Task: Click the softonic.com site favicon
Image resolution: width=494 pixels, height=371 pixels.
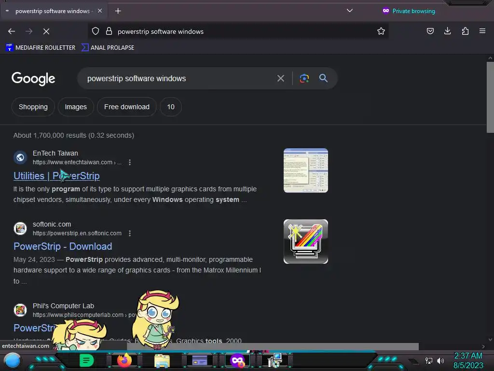Action: click(20, 228)
